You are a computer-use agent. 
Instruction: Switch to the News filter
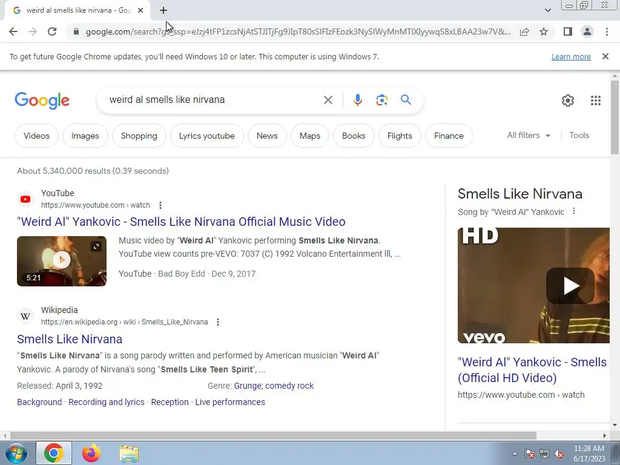pos(267,136)
